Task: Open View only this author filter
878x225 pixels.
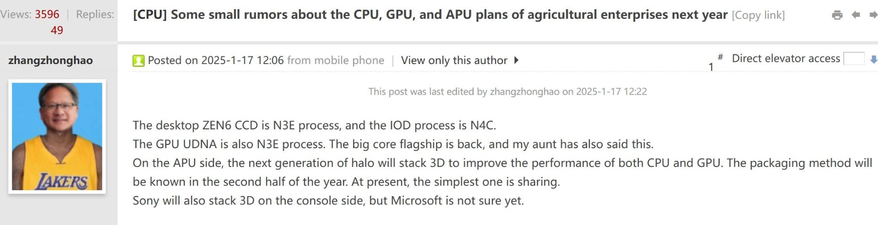Action: click(x=454, y=60)
